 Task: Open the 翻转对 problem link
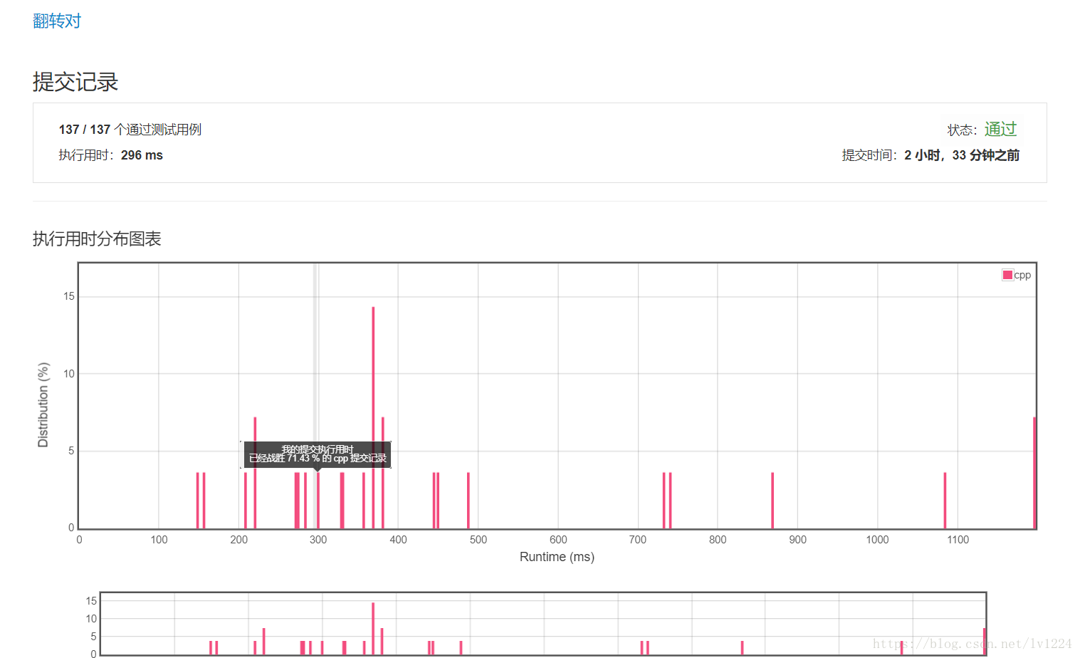57,21
